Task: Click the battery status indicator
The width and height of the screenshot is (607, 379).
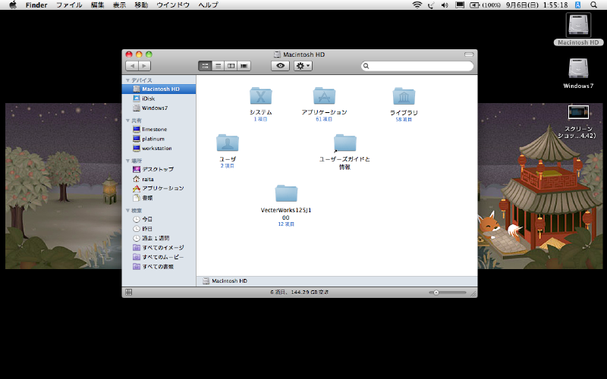Action: (485, 5)
